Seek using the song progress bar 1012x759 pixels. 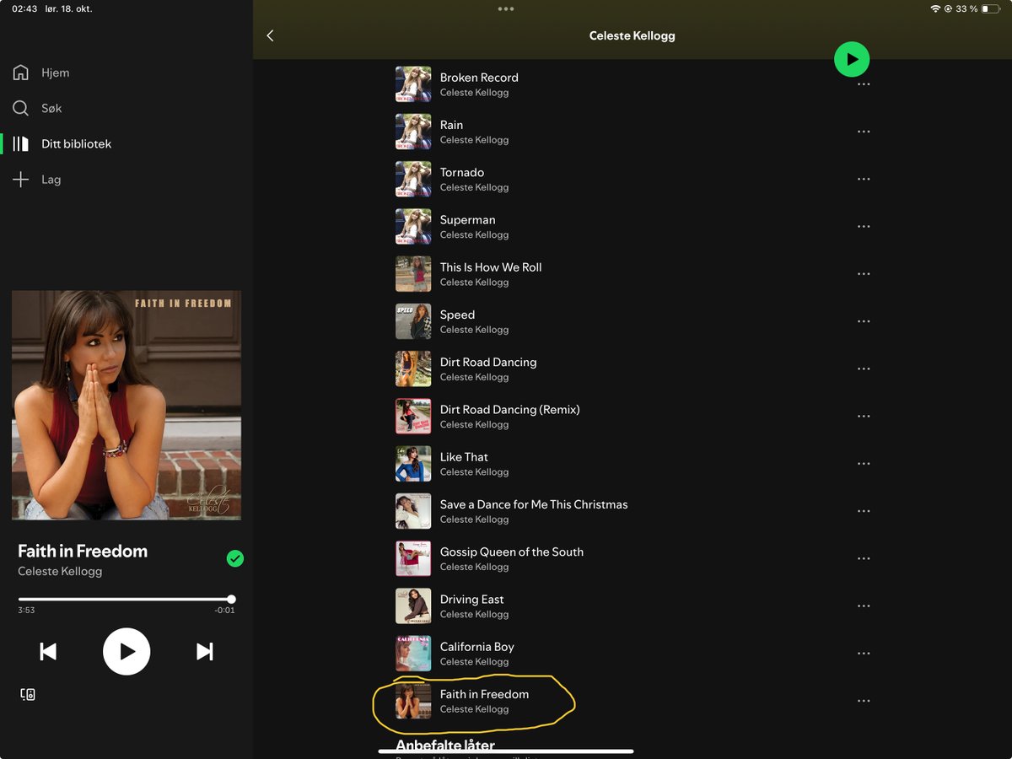(x=126, y=599)
